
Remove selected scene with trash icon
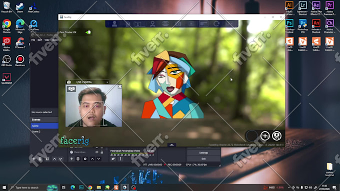(x=40, y=159)
